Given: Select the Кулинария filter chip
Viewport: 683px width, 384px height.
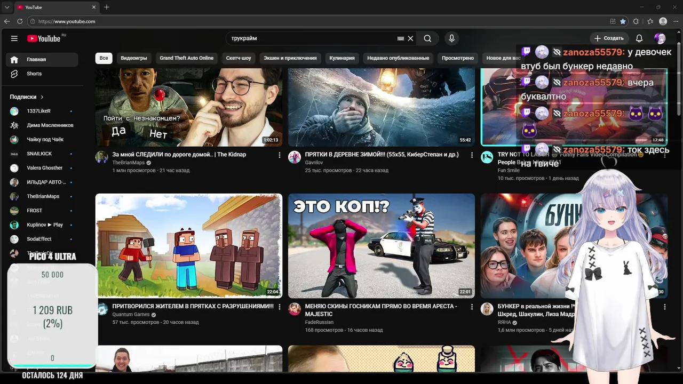Looking at the screenshot, I should [342, 58].
